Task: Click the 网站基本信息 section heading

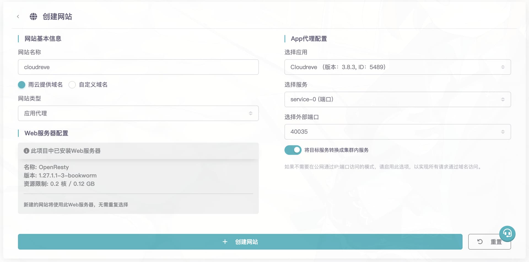Action: [43, 39]
